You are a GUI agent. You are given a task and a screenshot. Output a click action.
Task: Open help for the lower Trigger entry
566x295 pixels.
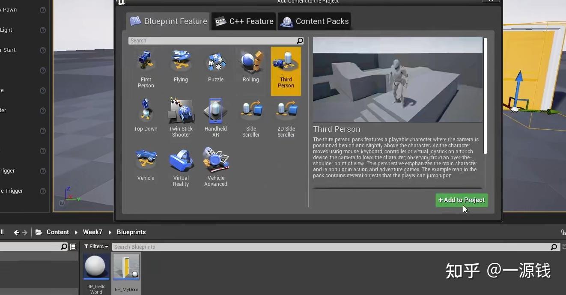(43, 191)
